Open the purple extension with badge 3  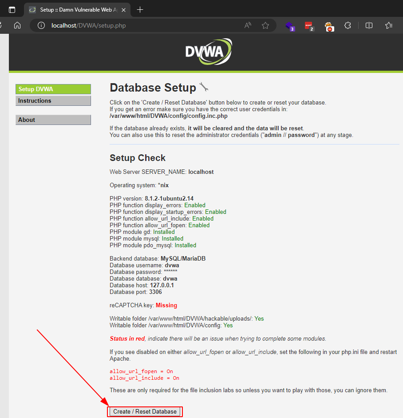pyautogui.click(x=289, y=25)
